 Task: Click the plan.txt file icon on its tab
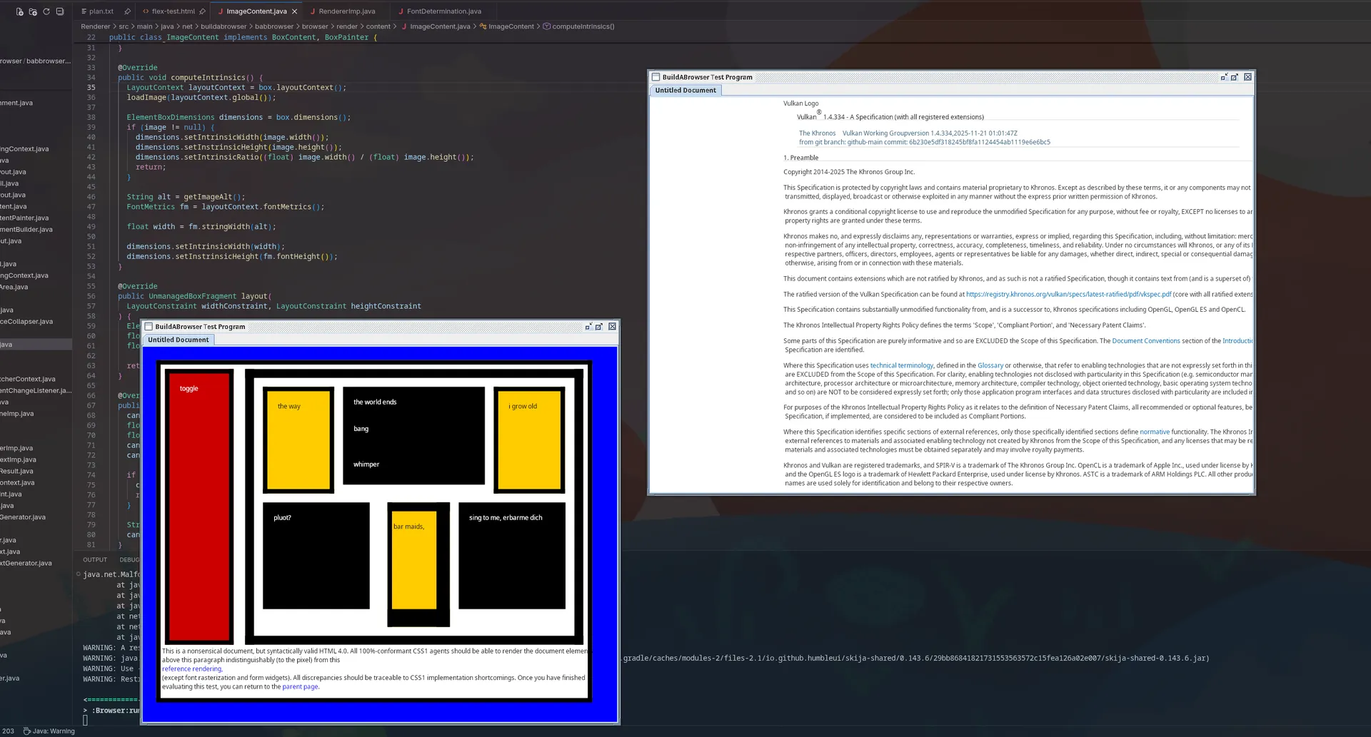point(85,11)
